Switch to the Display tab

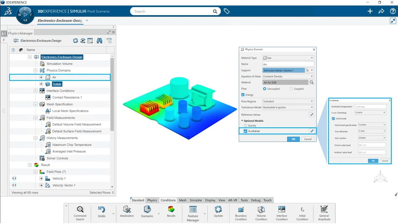pyautogui.click(x=210, y=200)
